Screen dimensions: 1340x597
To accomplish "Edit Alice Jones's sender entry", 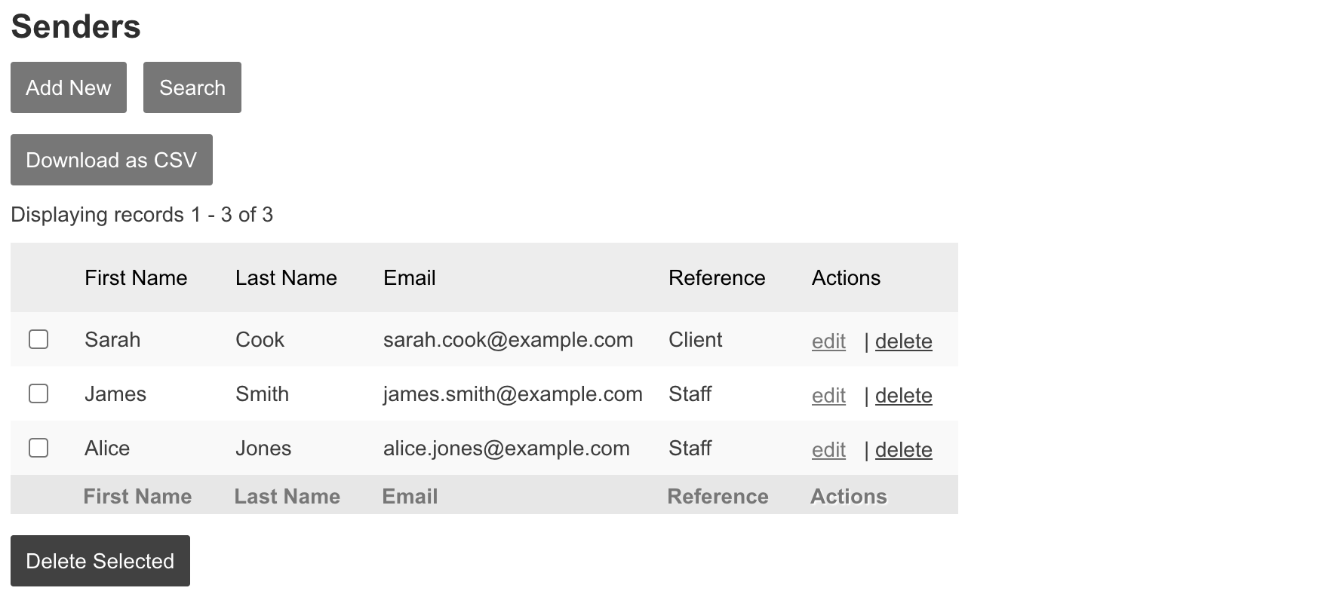I will click(828, 450).
